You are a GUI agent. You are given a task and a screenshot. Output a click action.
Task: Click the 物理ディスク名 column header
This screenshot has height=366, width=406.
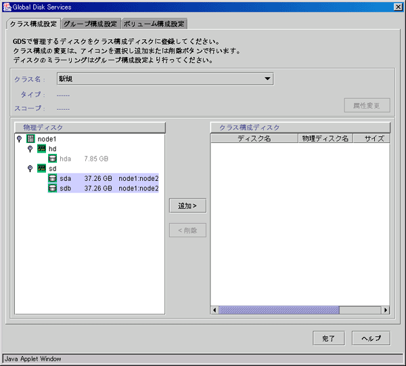(325, 138)
